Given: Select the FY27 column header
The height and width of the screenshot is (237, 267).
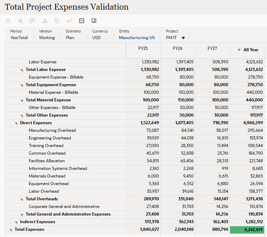Looking at the screenshot, I should click(212, 51).
